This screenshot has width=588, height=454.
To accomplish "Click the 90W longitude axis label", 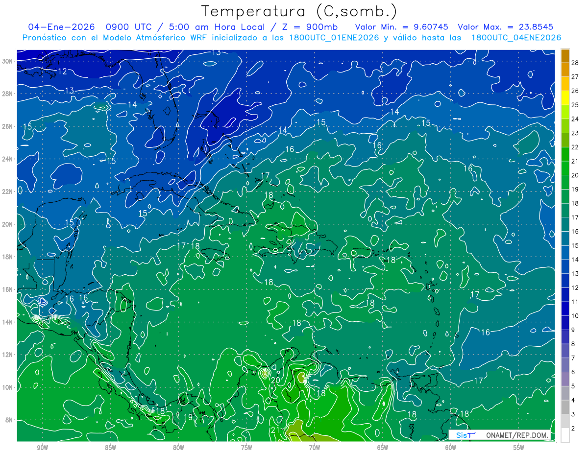I will tap(42, 448).
